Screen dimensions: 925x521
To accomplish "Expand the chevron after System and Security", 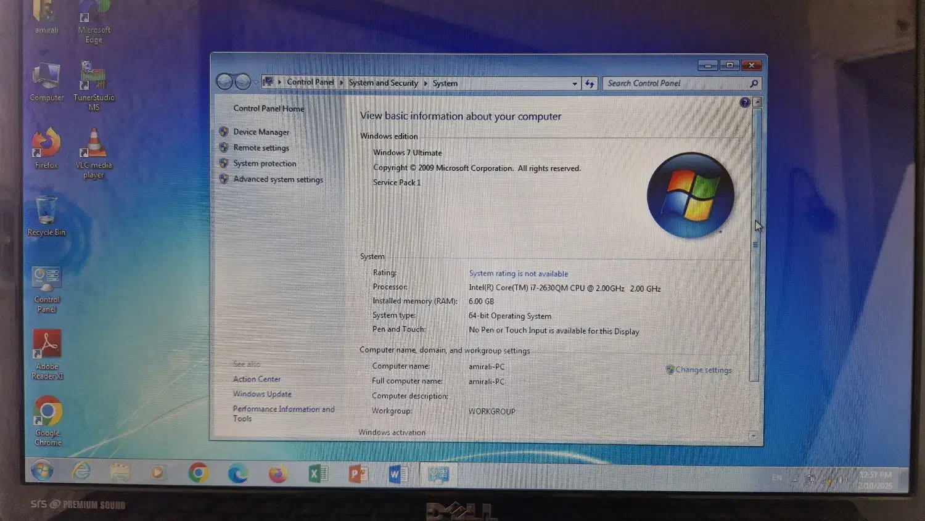I will point(425,83).
